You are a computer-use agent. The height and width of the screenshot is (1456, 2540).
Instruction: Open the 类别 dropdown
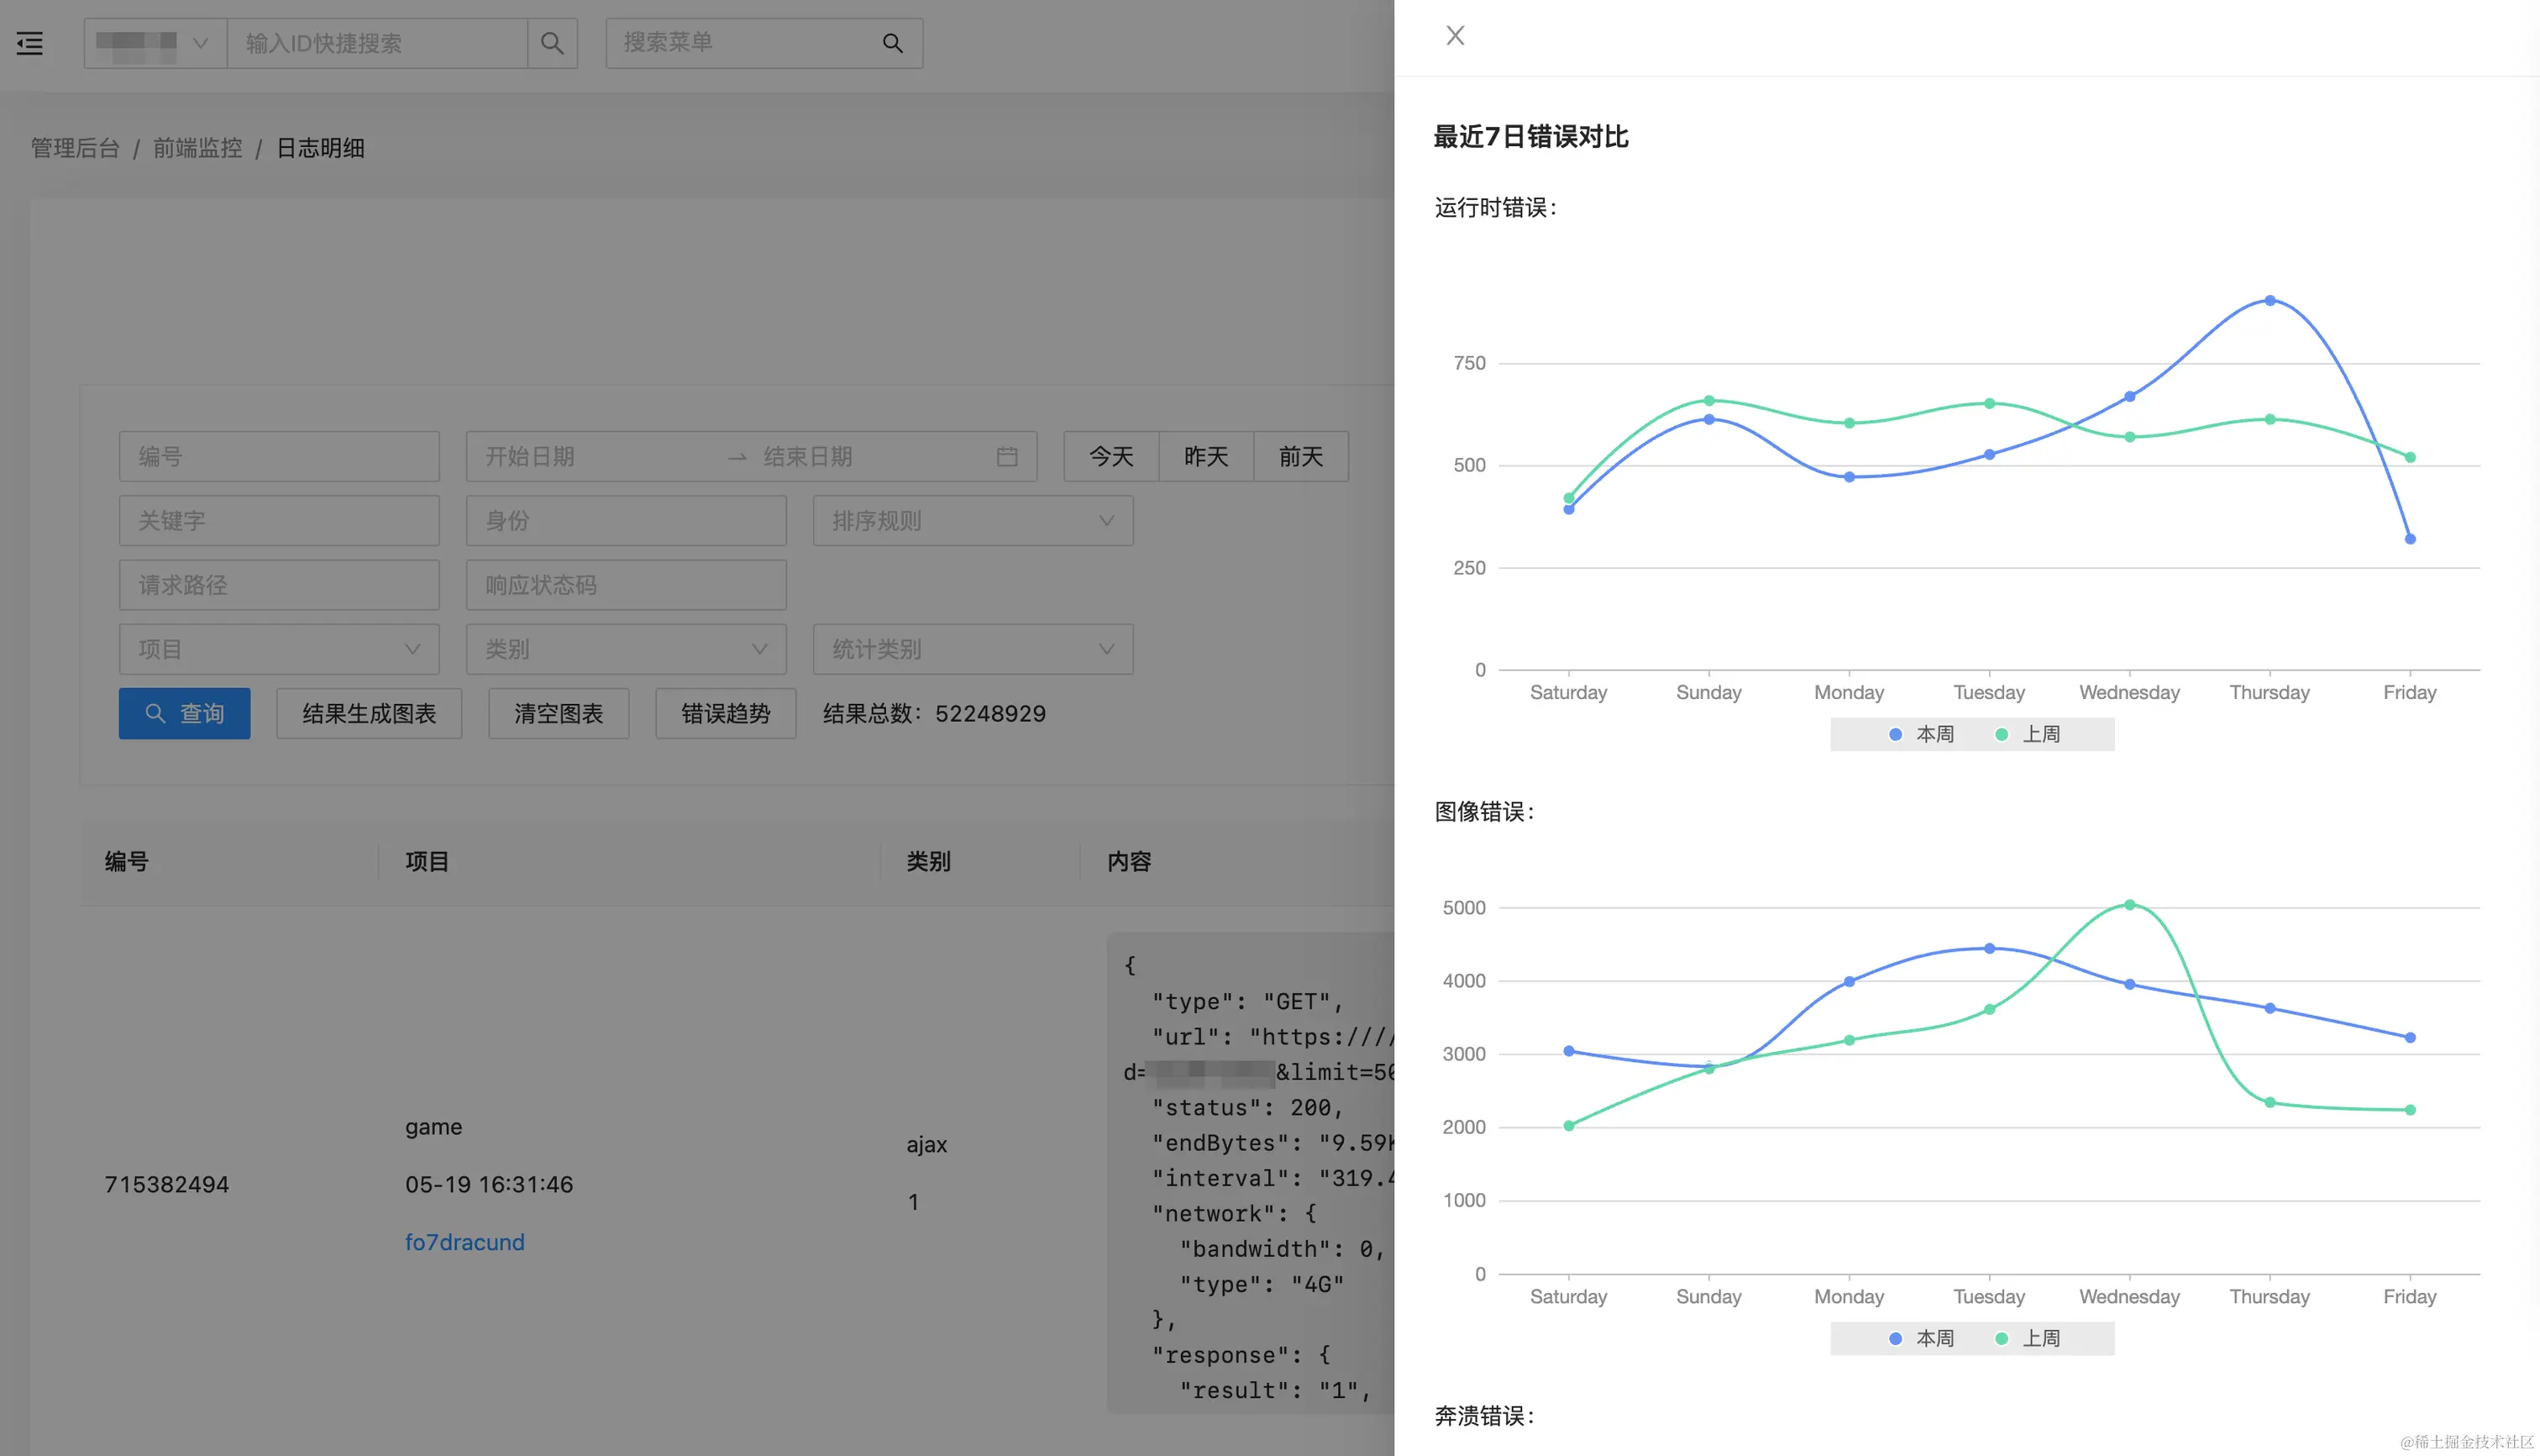click(625, 649)
